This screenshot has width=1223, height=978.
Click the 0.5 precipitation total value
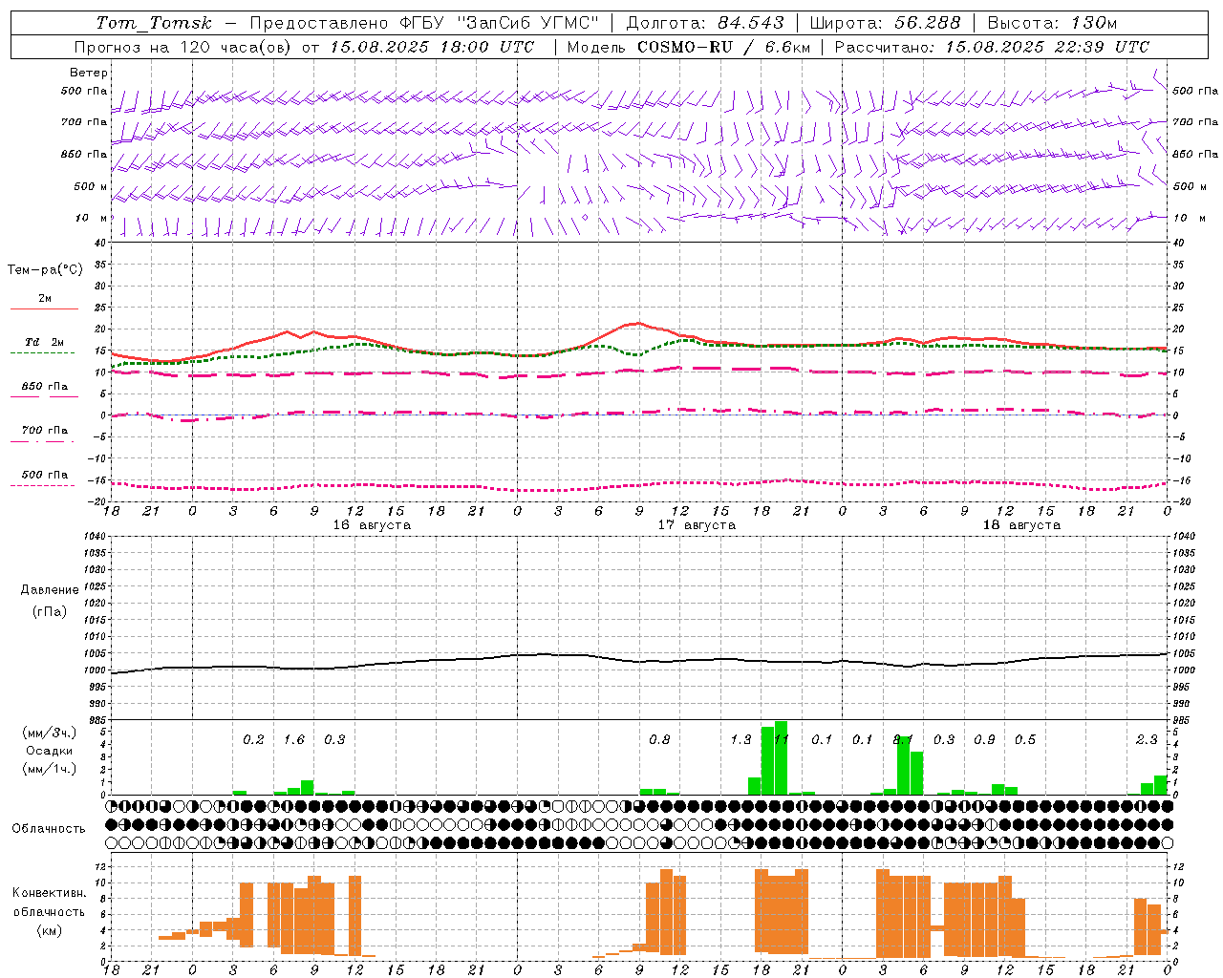click(1025, 739)
